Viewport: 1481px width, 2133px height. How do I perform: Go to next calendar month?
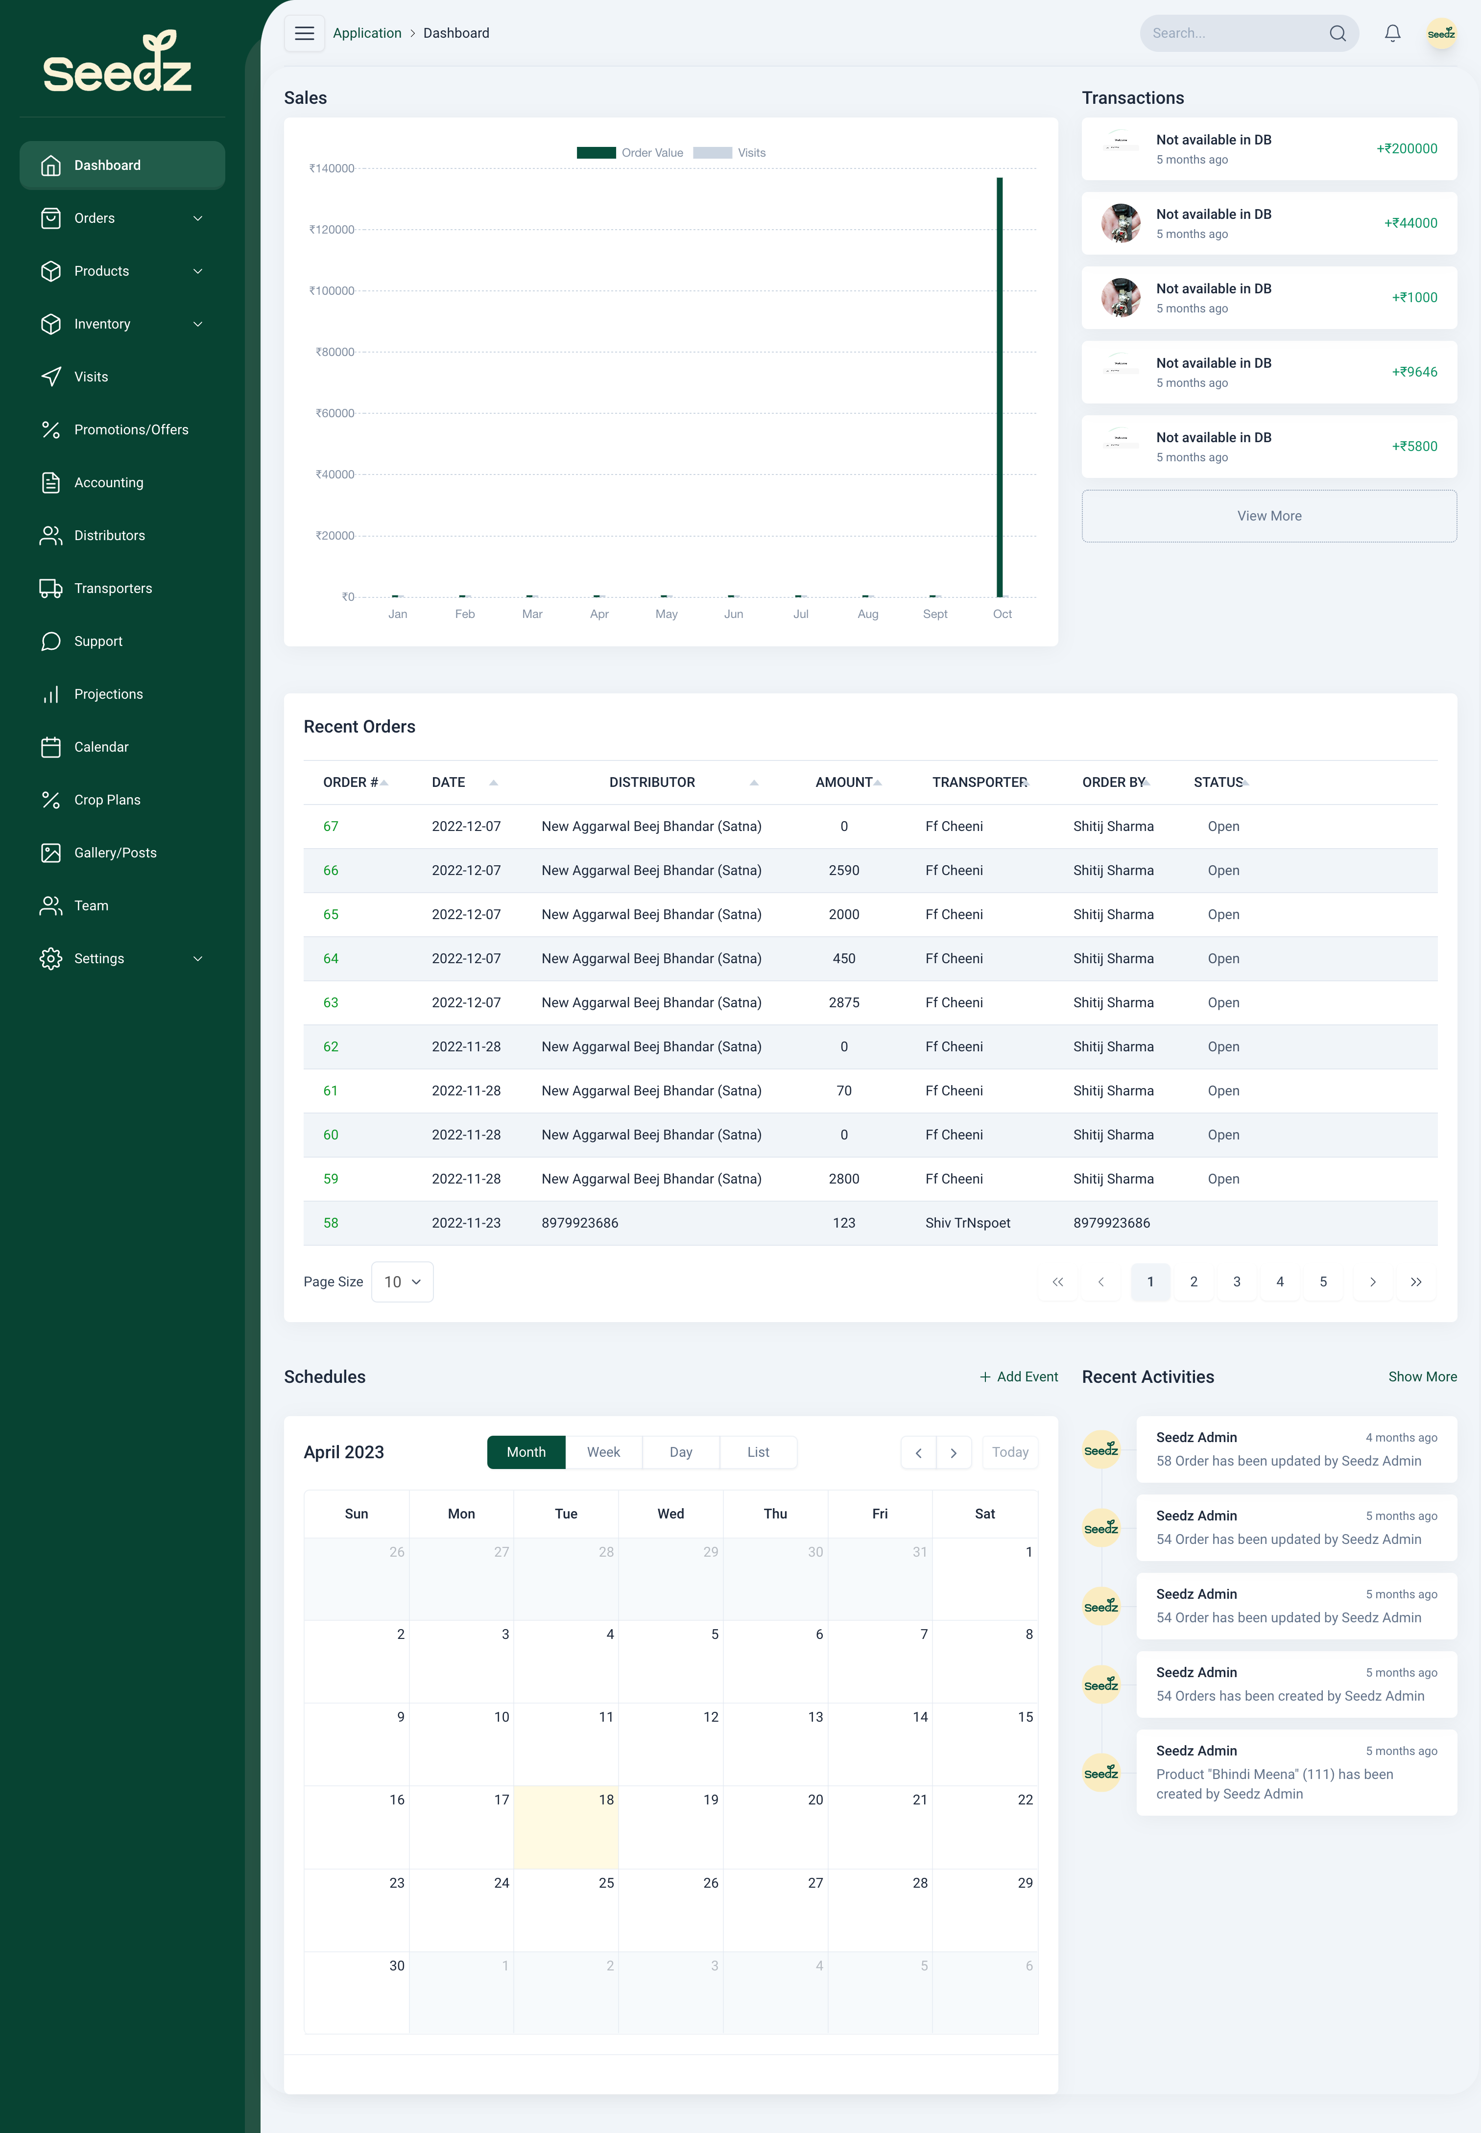click(x=954, y=1452)
